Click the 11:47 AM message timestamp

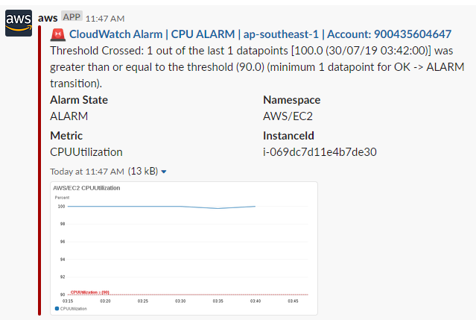click(105, 19)
